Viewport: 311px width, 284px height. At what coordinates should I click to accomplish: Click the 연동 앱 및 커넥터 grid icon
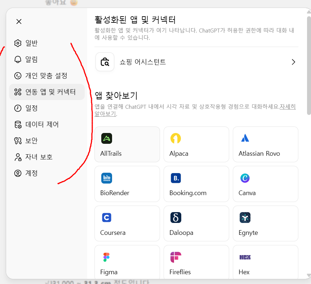(18, 92)
